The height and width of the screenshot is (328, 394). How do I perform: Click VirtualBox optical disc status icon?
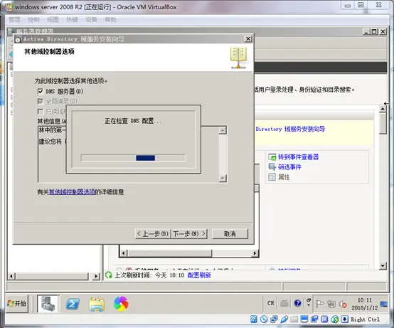[264, 319]
